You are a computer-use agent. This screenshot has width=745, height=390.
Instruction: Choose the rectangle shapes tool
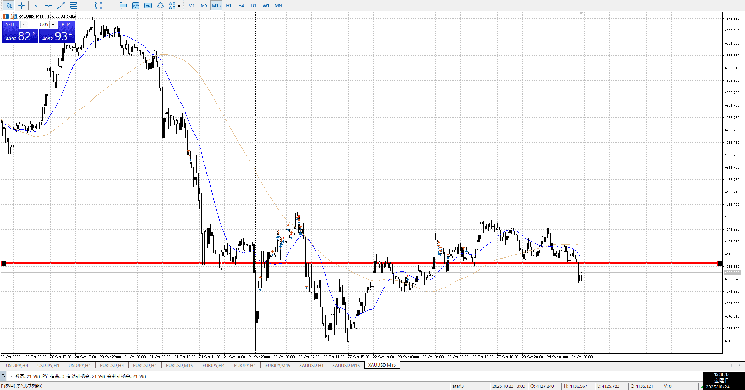(x=98, y=5)
